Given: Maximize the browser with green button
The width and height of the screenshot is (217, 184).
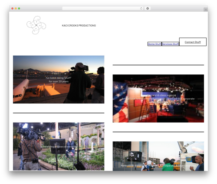Looking at the screenshot, I should coord(19,8).
